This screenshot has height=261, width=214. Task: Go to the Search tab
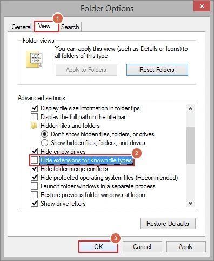[70, 27]
